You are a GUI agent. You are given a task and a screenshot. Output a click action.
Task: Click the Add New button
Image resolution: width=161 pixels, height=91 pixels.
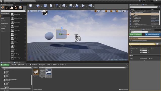[5, 65]
